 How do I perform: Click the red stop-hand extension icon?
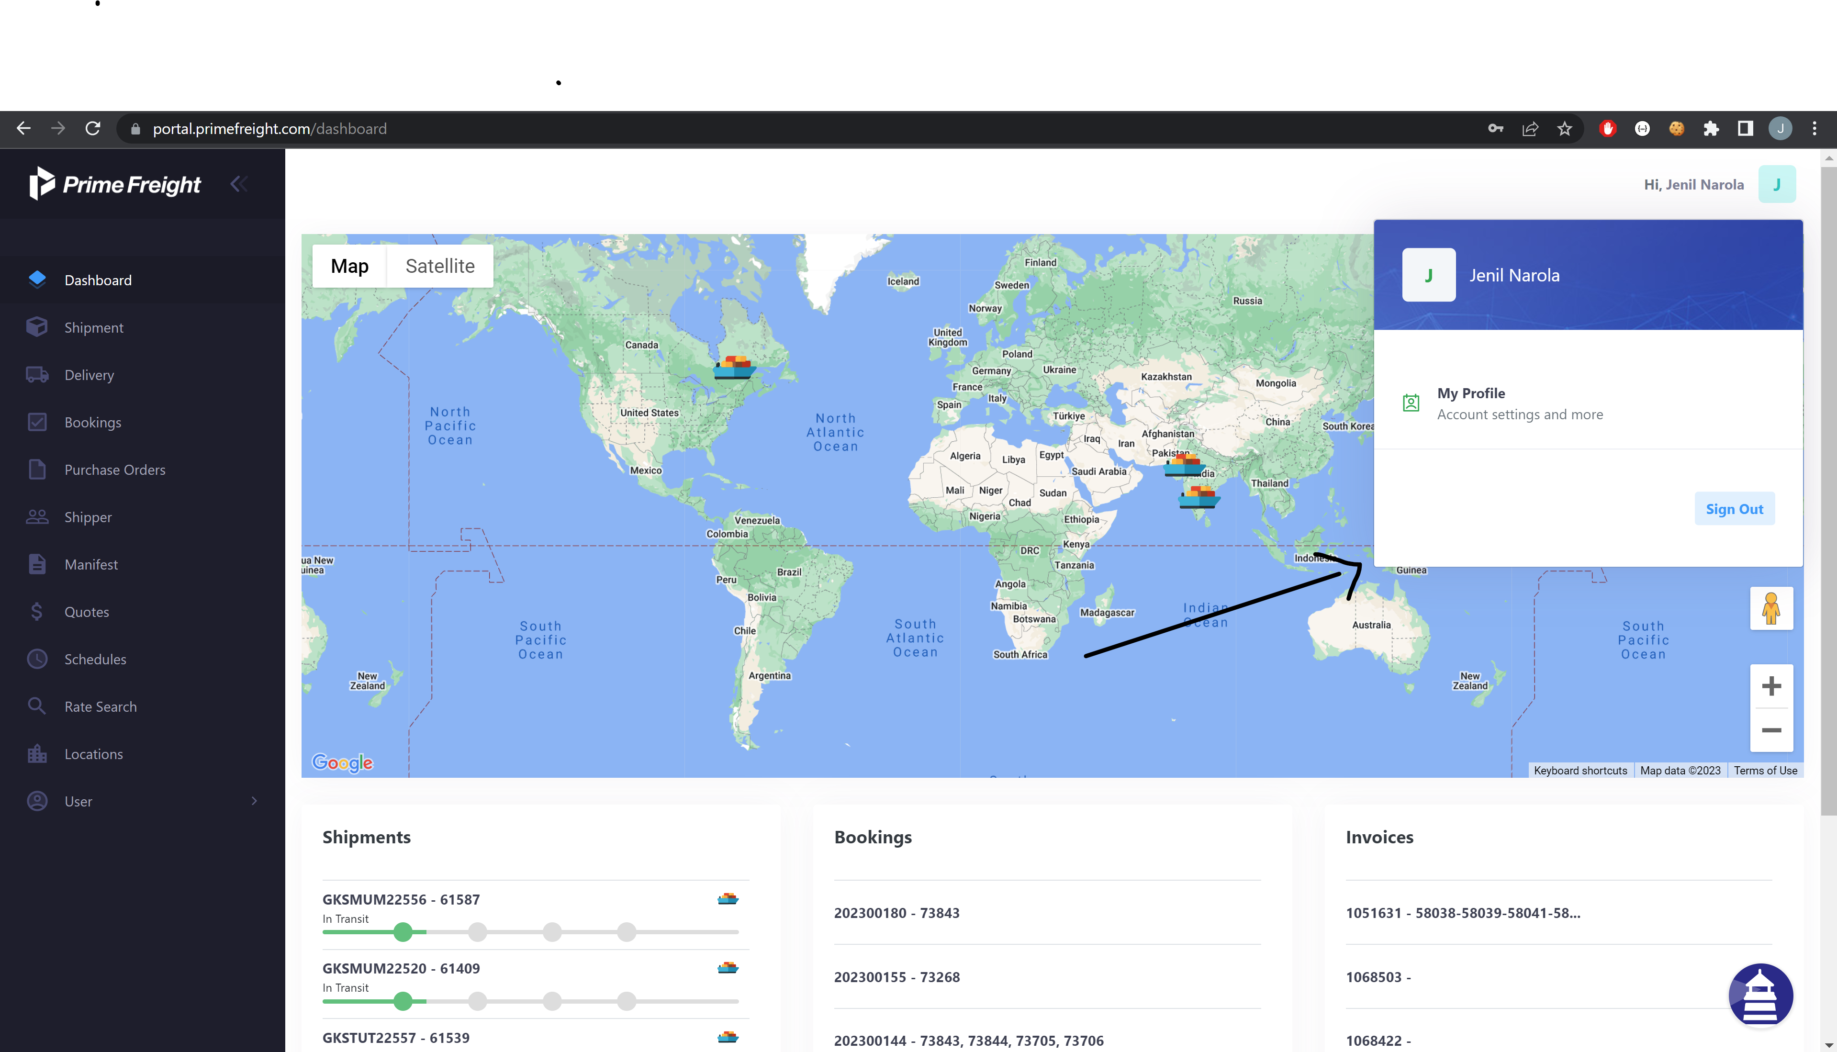[1607, 129]
